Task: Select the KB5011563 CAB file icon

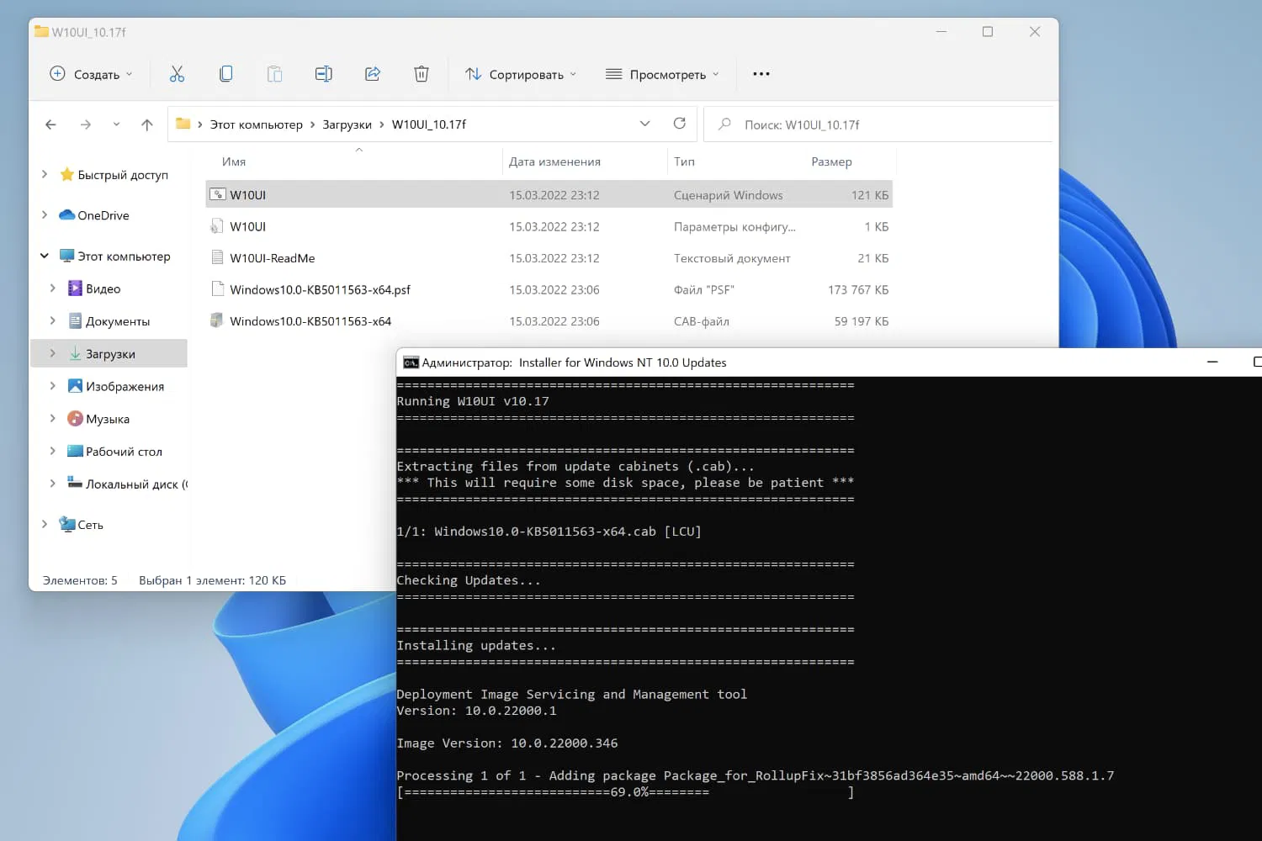Action: tap(217, 320)
